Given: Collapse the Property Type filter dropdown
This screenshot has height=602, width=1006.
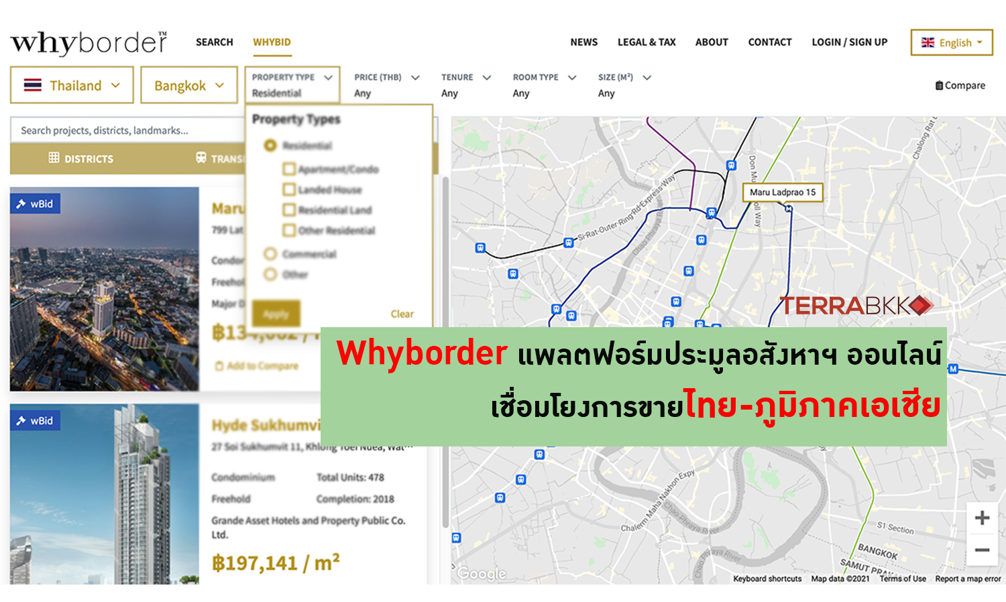Looking at the screenshot, I should tap(292, 85).
